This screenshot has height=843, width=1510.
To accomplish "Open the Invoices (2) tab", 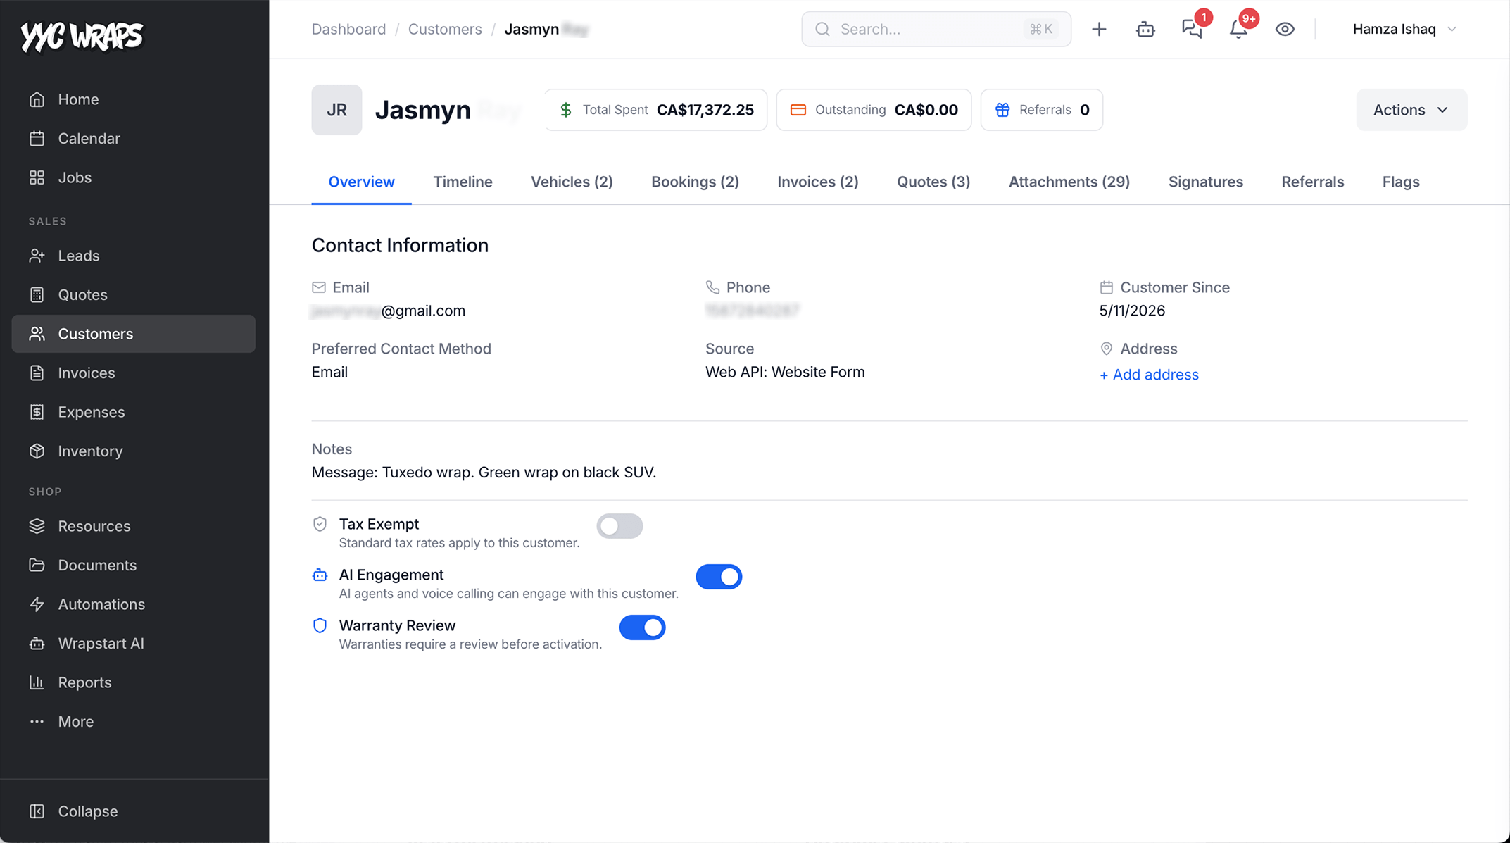I will [x=818, y=182].
